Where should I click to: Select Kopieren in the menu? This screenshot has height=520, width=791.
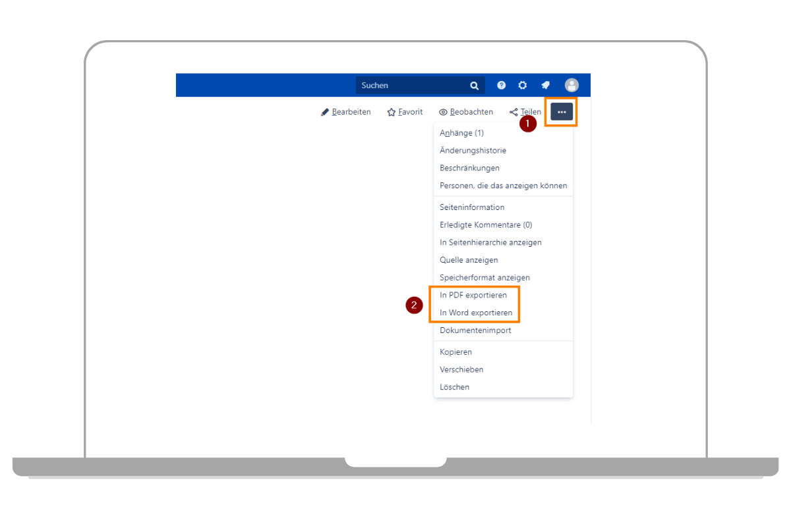[x=455, y=352]
